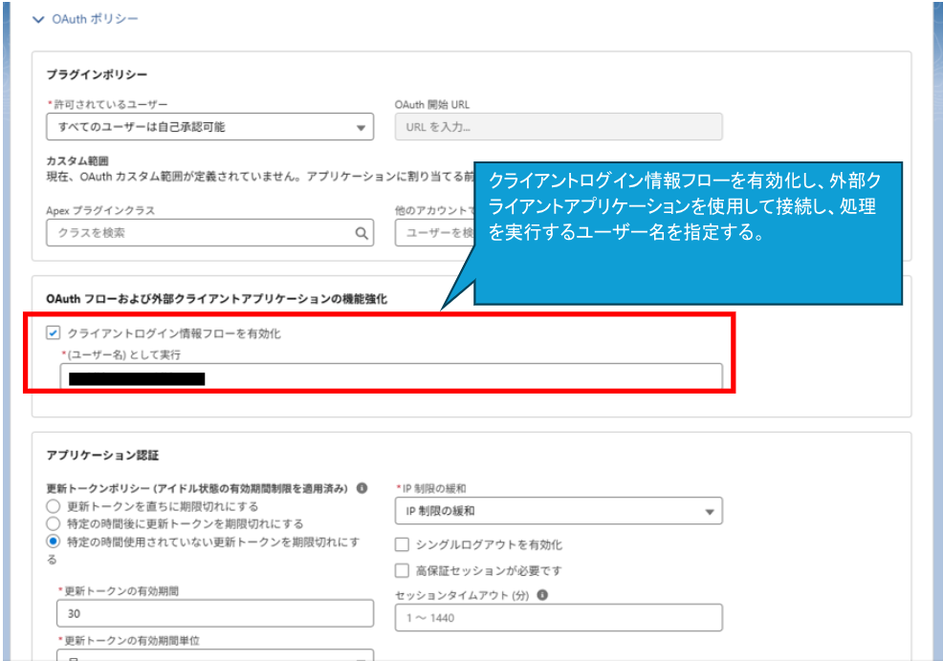This screenshot has width=943, height=661.
Task: Click the (ユーザー名) として実行 field
Action: pyautogui.click(x=391, y=376)
